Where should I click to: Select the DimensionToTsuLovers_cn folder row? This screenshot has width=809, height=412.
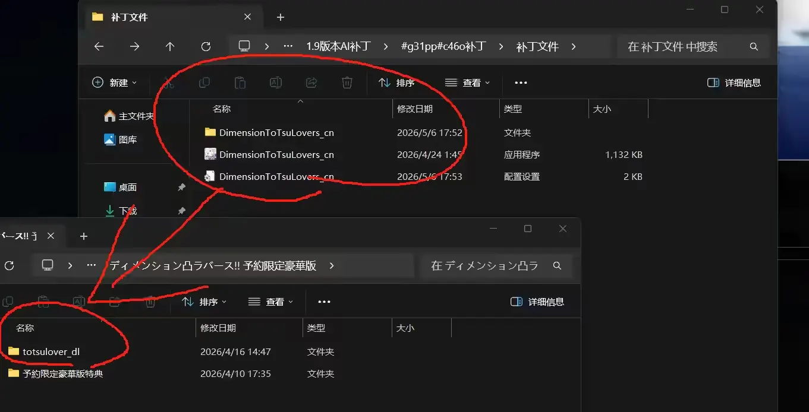(x=424, y=132)
